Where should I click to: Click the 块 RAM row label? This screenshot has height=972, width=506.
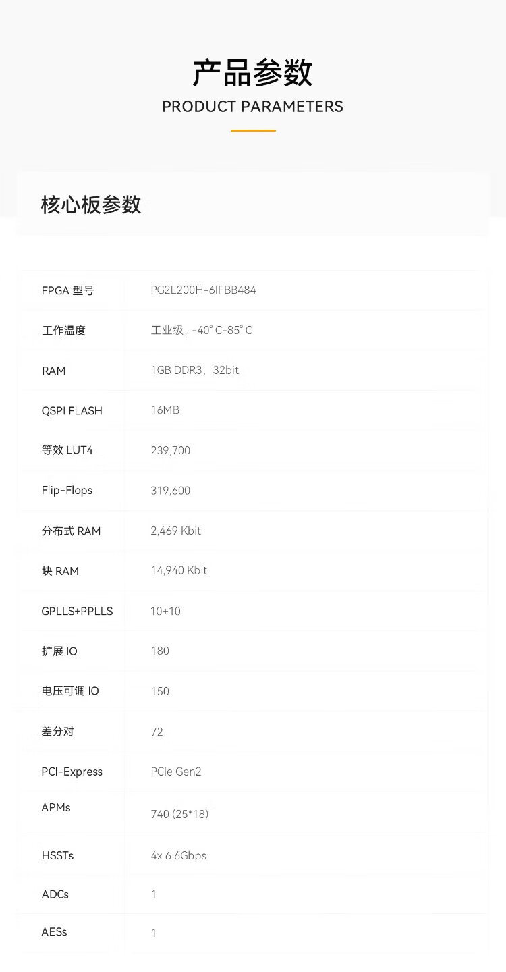(60, 571)
